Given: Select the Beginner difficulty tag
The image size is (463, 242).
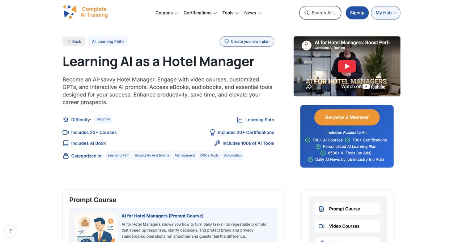Looking at the screenshot, I should point(103,119).
